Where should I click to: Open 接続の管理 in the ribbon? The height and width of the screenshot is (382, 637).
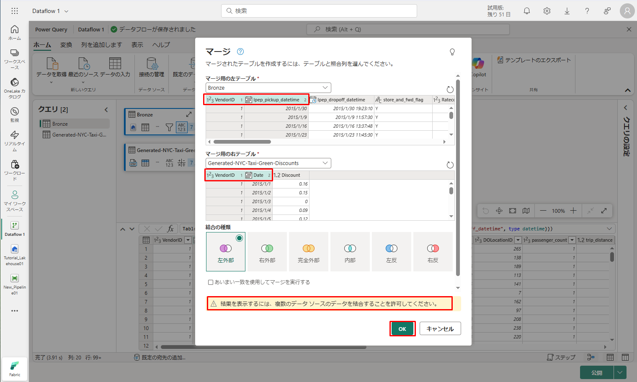152,68
